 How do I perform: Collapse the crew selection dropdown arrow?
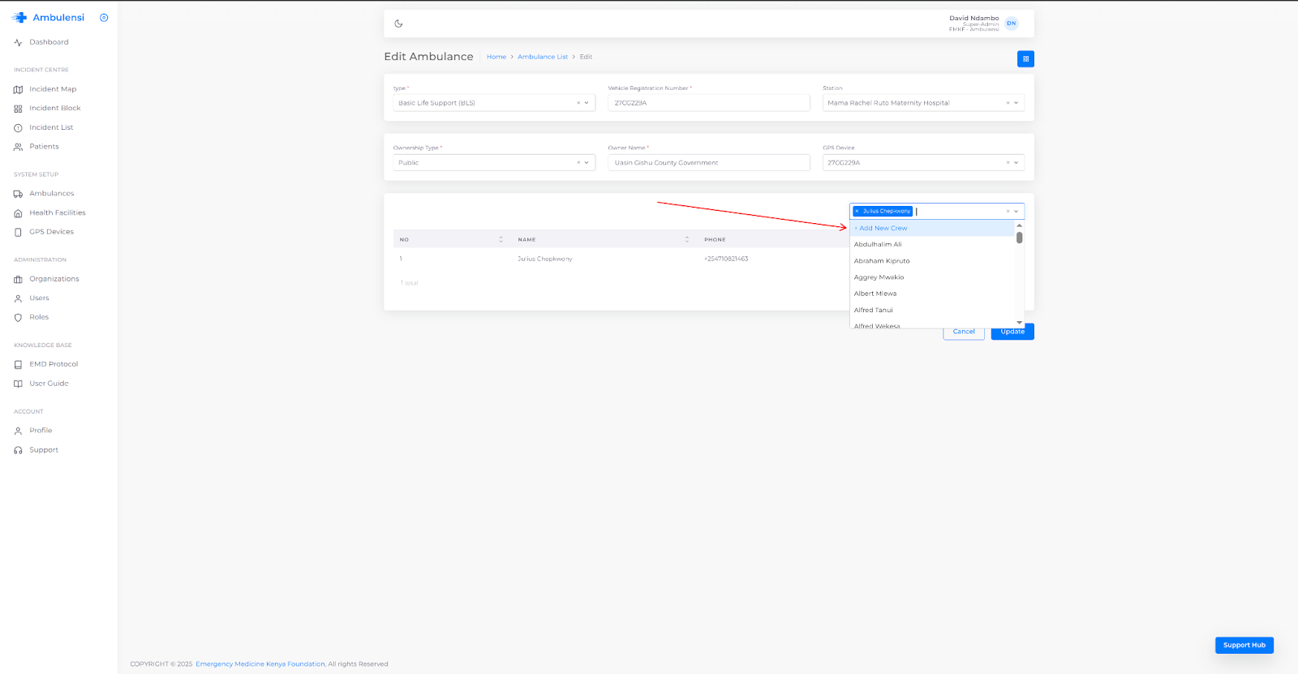pos(1016,212)
